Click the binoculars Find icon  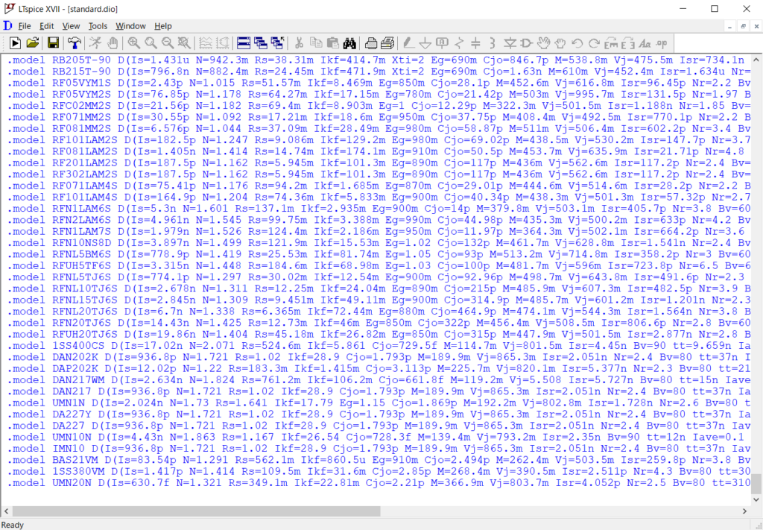pos(351,43)
